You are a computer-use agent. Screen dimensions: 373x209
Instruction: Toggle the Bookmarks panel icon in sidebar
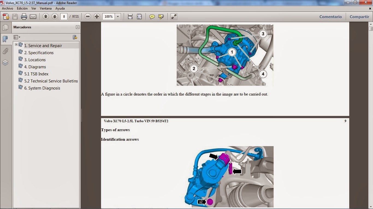(5, 39)
